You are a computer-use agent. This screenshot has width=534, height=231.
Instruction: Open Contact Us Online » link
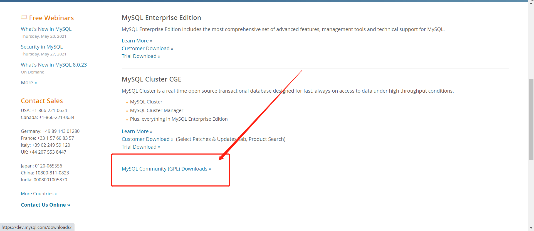46,205
